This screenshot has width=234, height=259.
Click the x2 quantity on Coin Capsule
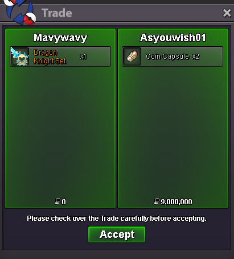[196, 56]
